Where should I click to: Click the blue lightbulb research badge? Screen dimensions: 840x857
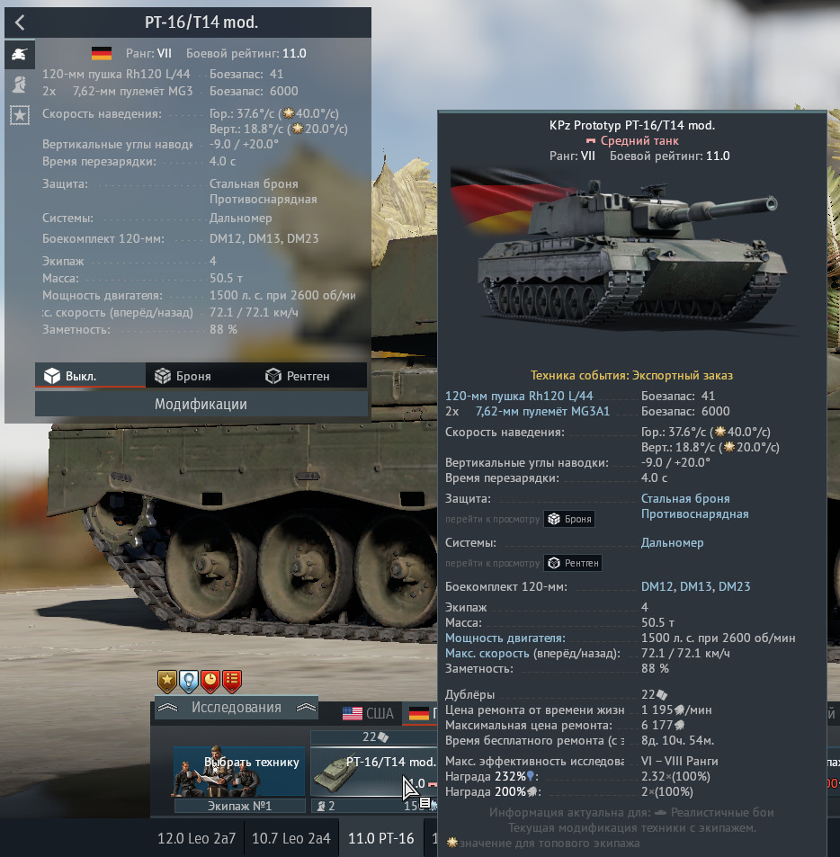(189, 681)
